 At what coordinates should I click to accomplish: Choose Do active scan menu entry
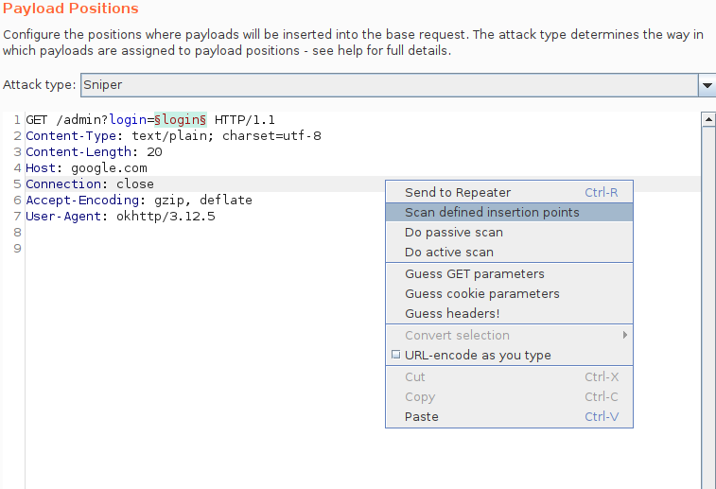pyautogui.click(x=509, y=252)
